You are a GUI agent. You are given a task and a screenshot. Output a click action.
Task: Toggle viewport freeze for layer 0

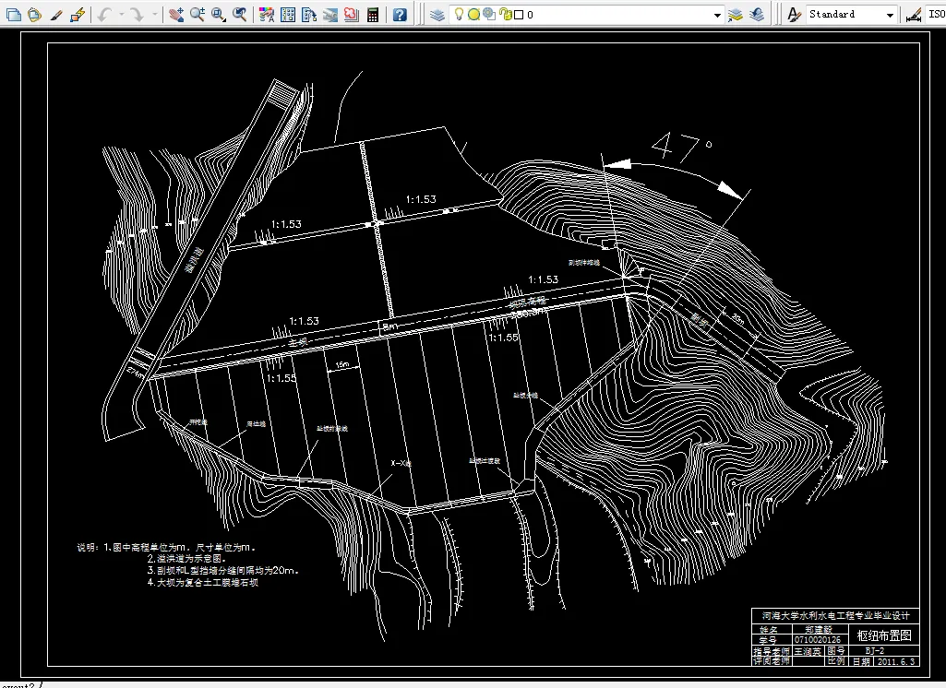click(x=489, y=15)
